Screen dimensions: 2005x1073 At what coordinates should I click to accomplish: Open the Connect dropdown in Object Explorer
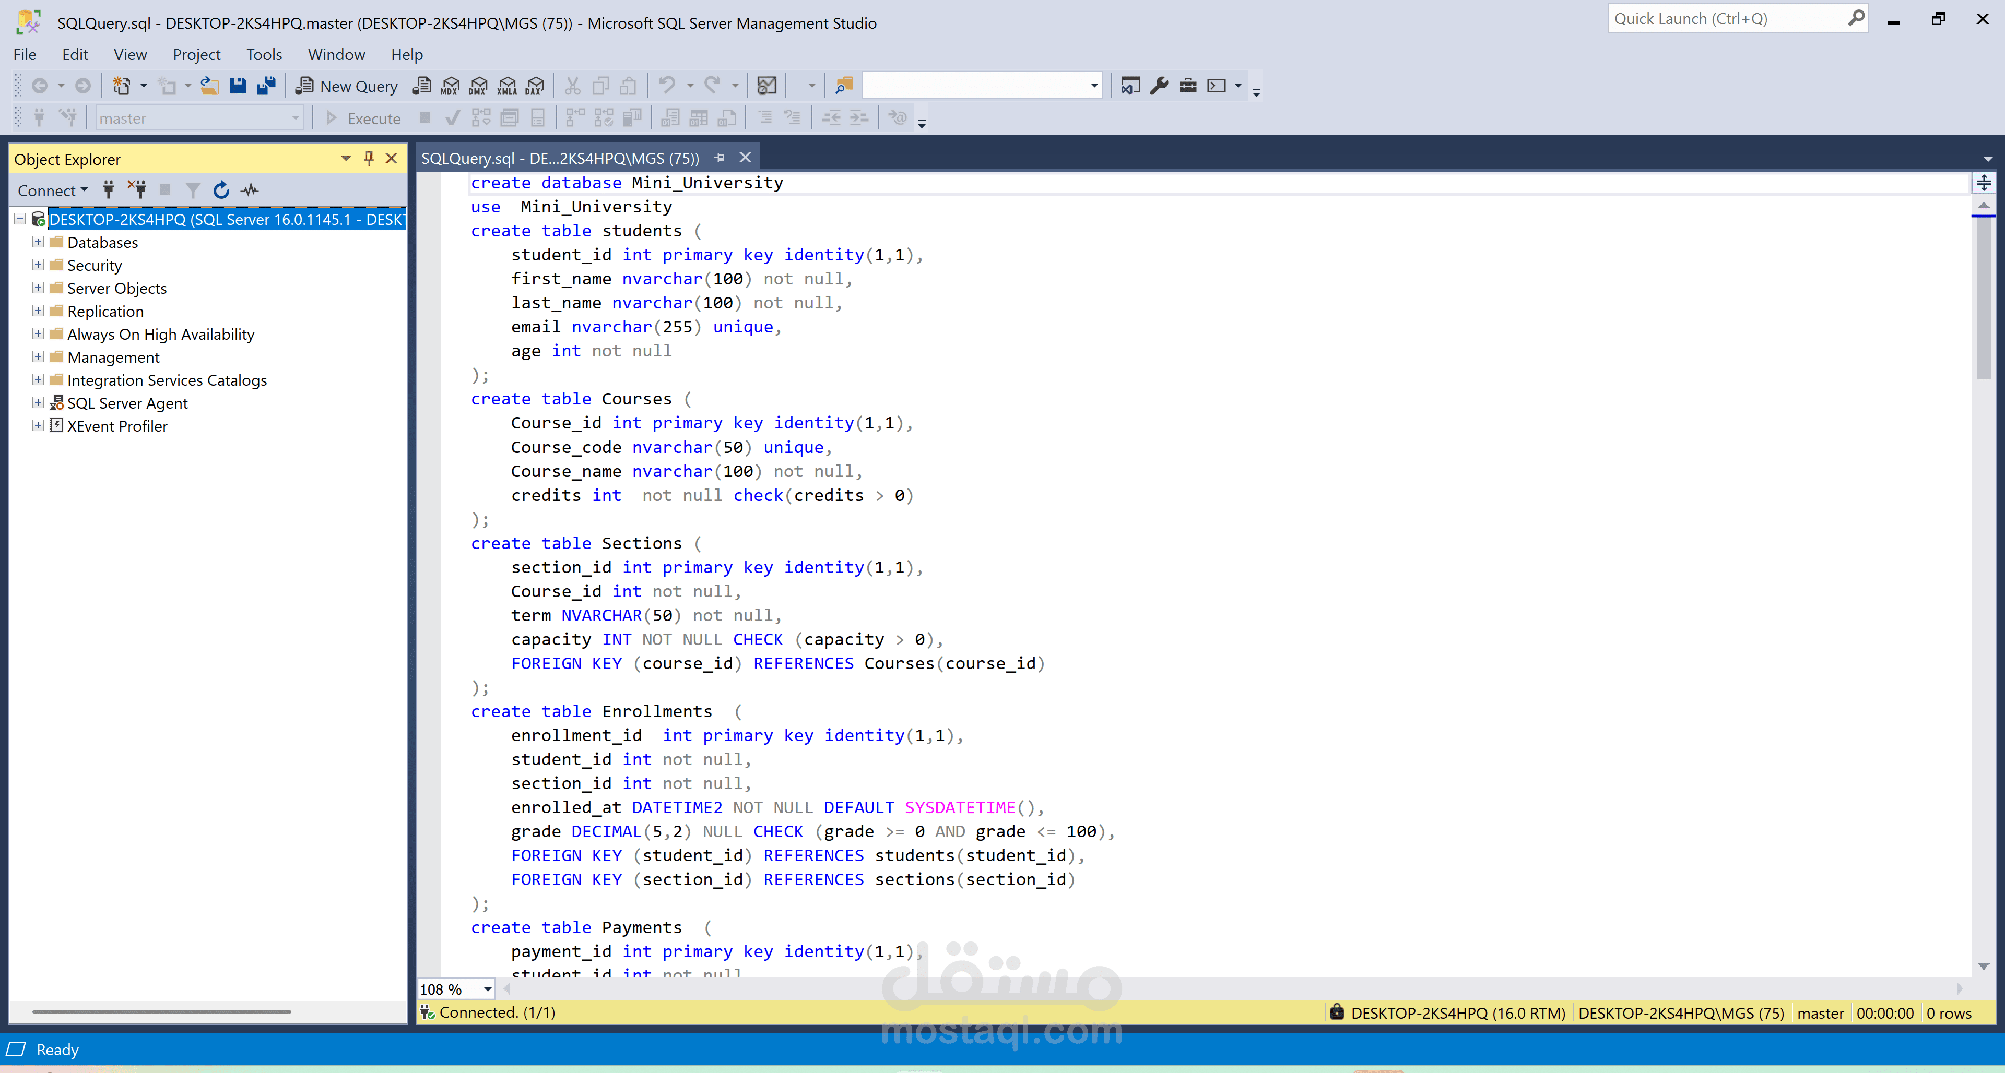tap(52, 190)
